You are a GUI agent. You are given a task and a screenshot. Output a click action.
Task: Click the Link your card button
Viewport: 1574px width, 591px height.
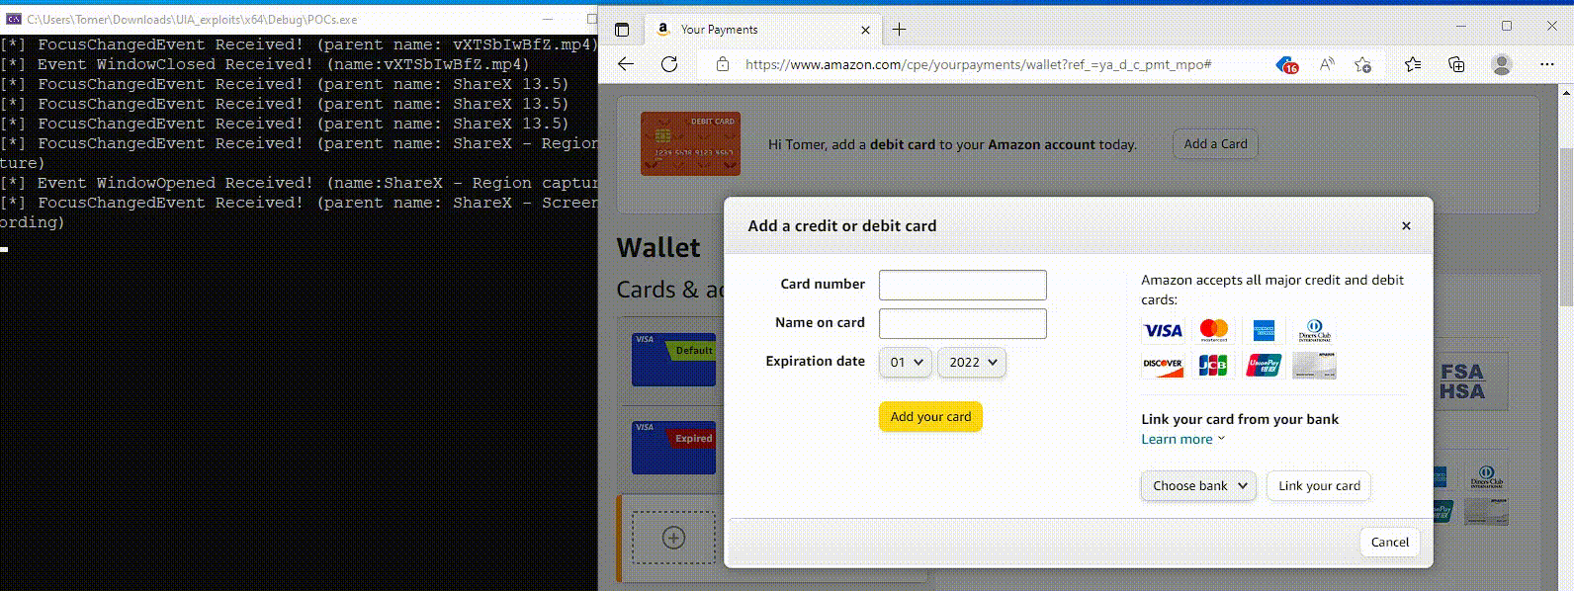1319,486
